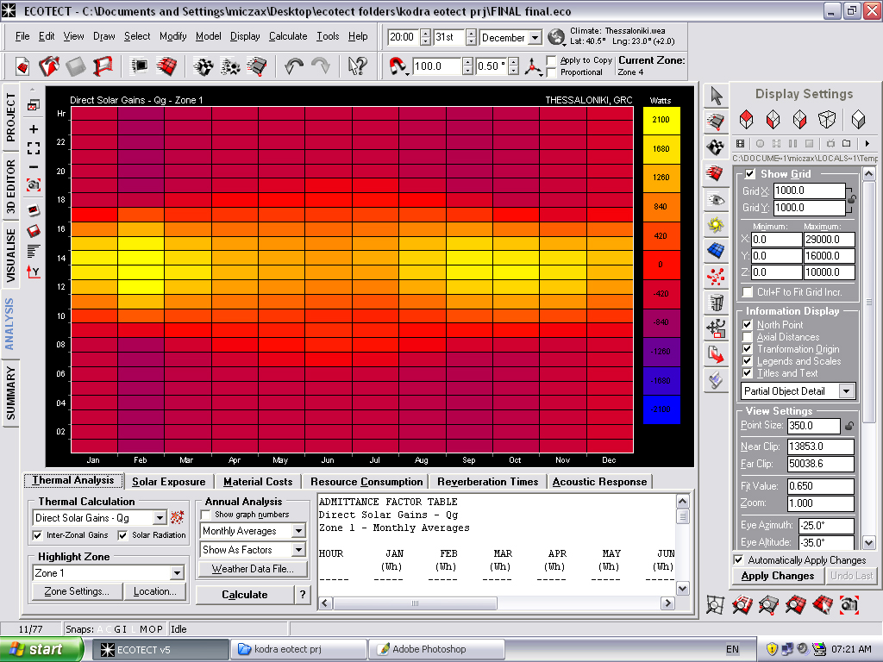
Task: Open the eye visibility panel icon
Action: tap(716, 199)
